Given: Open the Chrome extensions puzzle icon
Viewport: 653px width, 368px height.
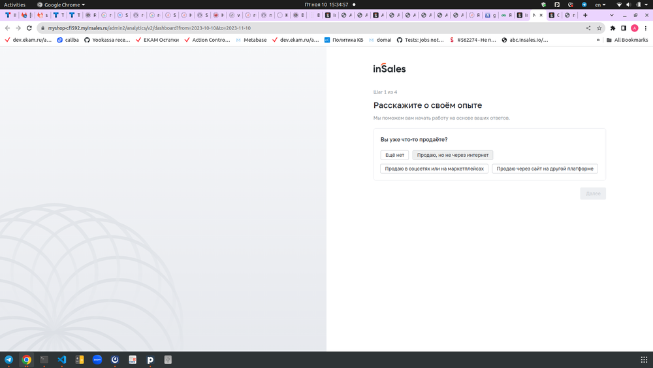Looking at the screenshot, I should point(613,28).
